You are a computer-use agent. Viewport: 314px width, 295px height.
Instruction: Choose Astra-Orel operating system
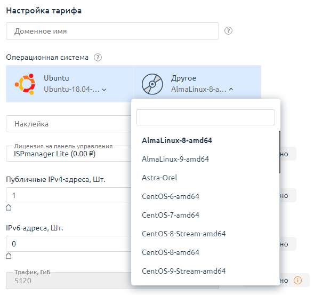click(159, 178)
